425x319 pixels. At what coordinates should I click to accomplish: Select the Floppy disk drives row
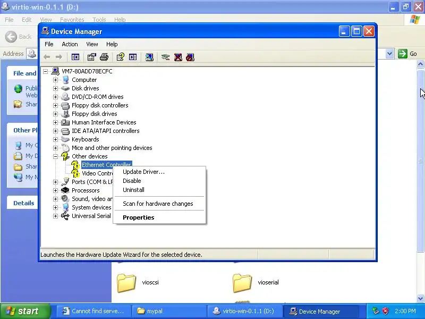(x=95, y=114)
